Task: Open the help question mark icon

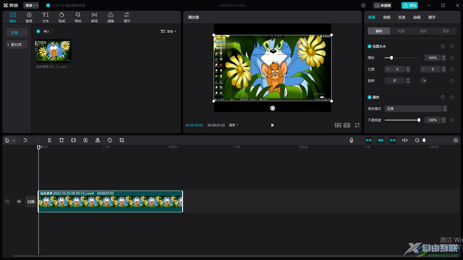Action: [363, 5]
